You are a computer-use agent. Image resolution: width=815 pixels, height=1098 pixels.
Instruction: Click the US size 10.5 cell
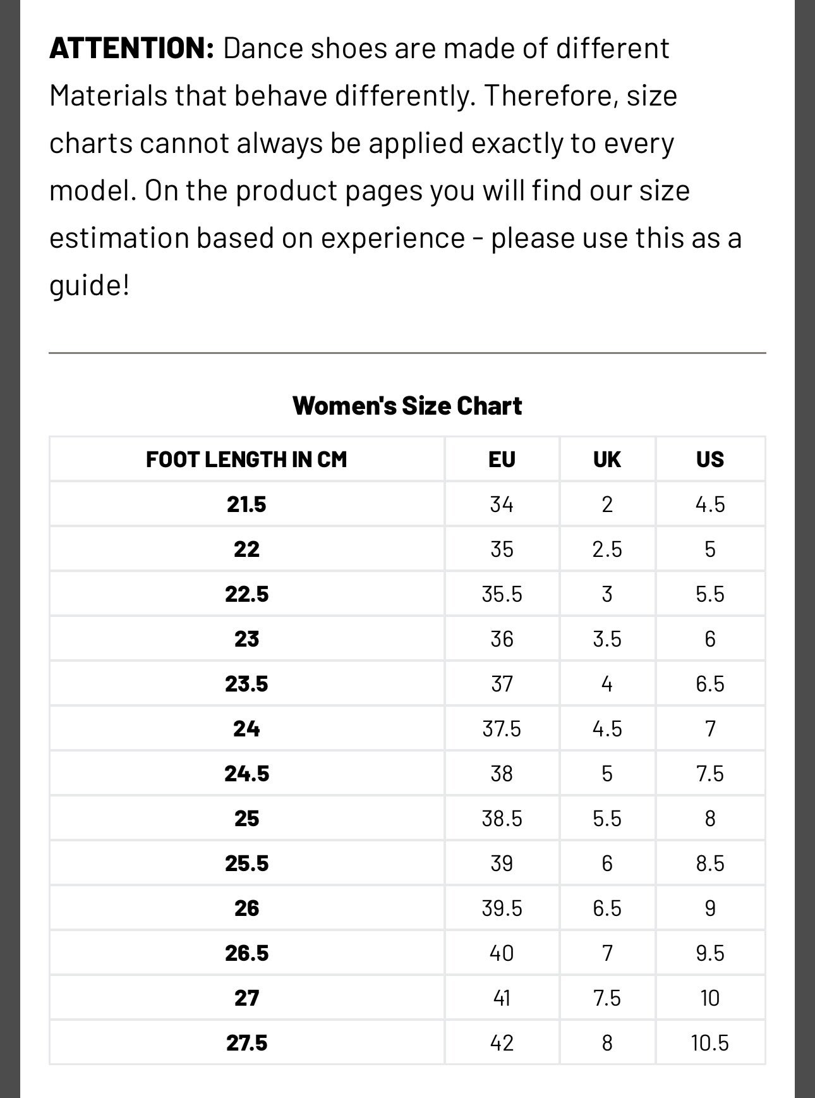point(709,1043)
